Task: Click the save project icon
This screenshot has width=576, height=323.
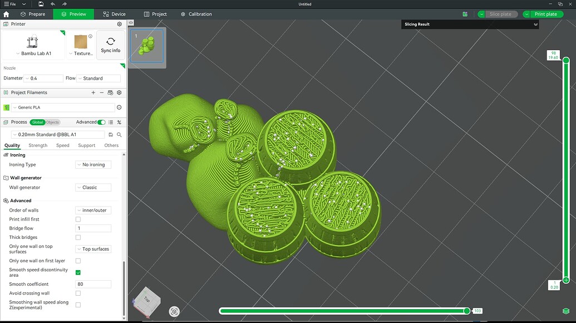Action: pyautogui.click(x=41, y=4)
